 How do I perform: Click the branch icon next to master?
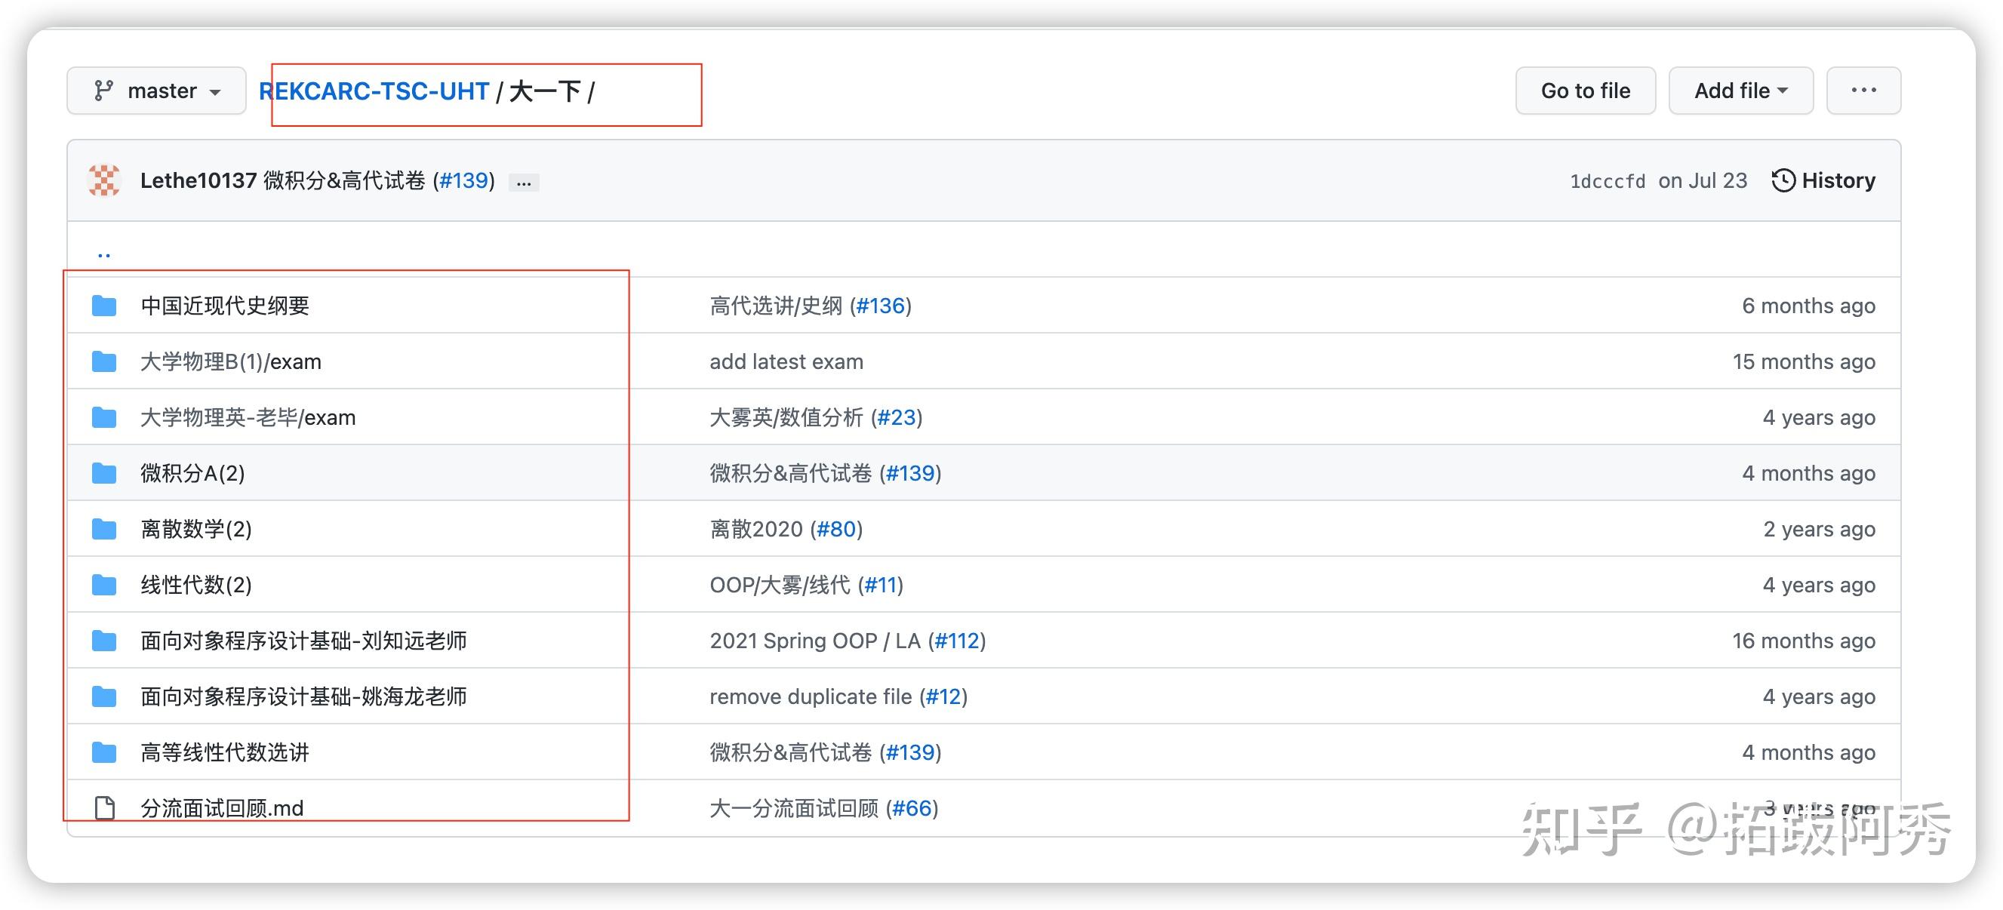coord(105,90)
